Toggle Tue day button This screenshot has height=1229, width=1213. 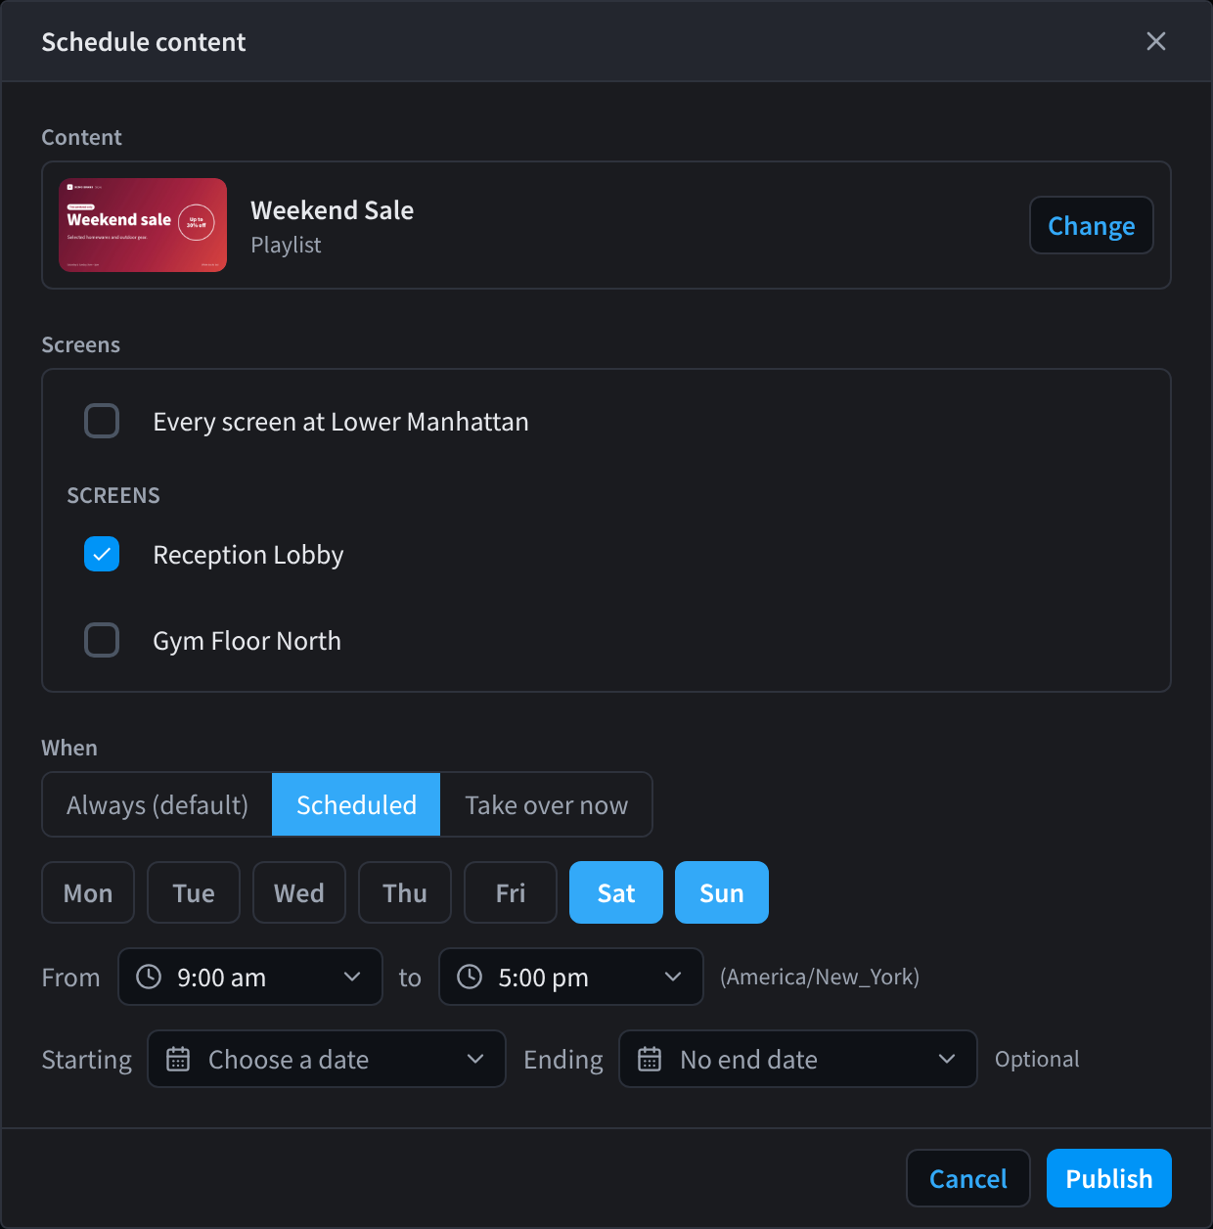click(x=194, y=892)
